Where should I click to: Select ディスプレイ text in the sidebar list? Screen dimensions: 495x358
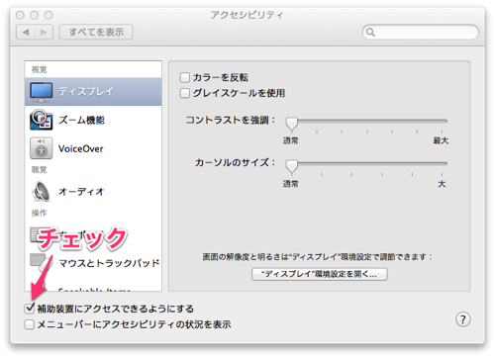point(86,91)
